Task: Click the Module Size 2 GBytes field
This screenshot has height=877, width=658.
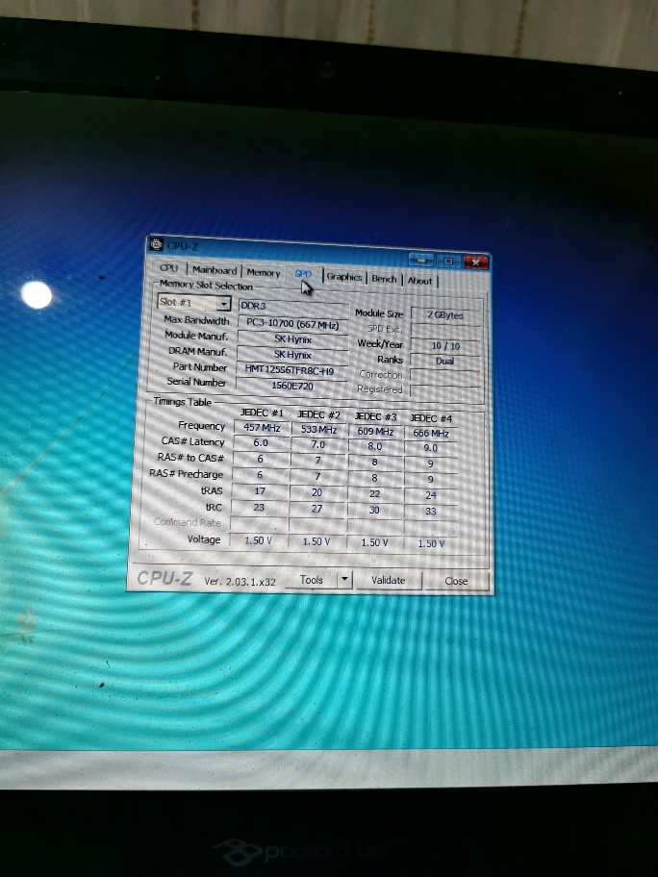Action: [444, 315]
